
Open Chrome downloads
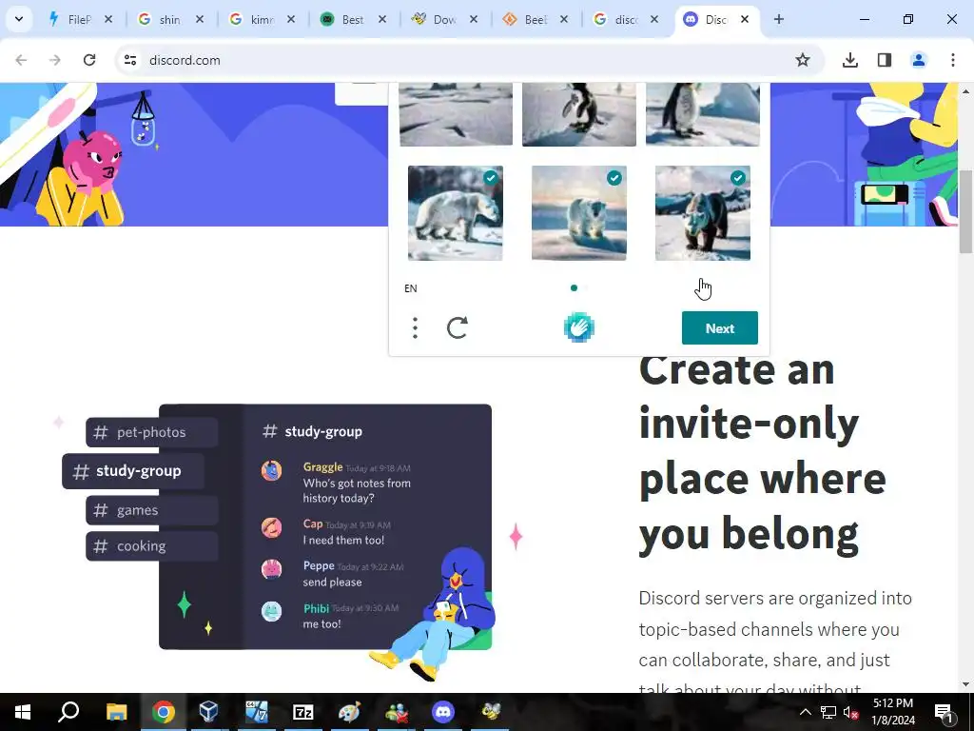coord(850,60)
